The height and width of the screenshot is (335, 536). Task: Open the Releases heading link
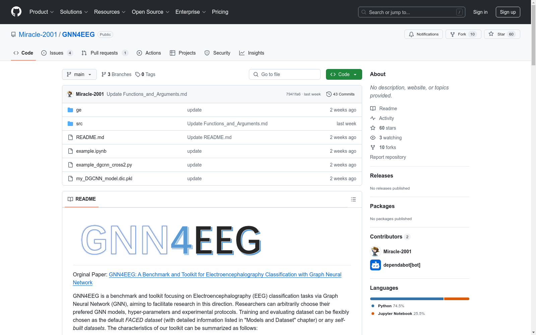coord(382,176)
